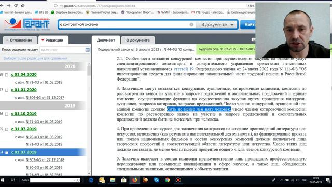Open Windows Start menu

[3, 180]
